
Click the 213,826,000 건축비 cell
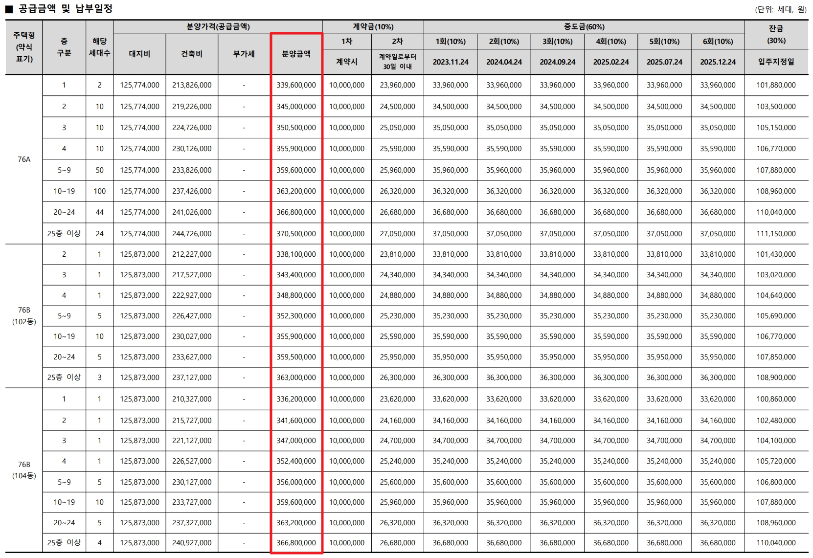tap(192, 85)
